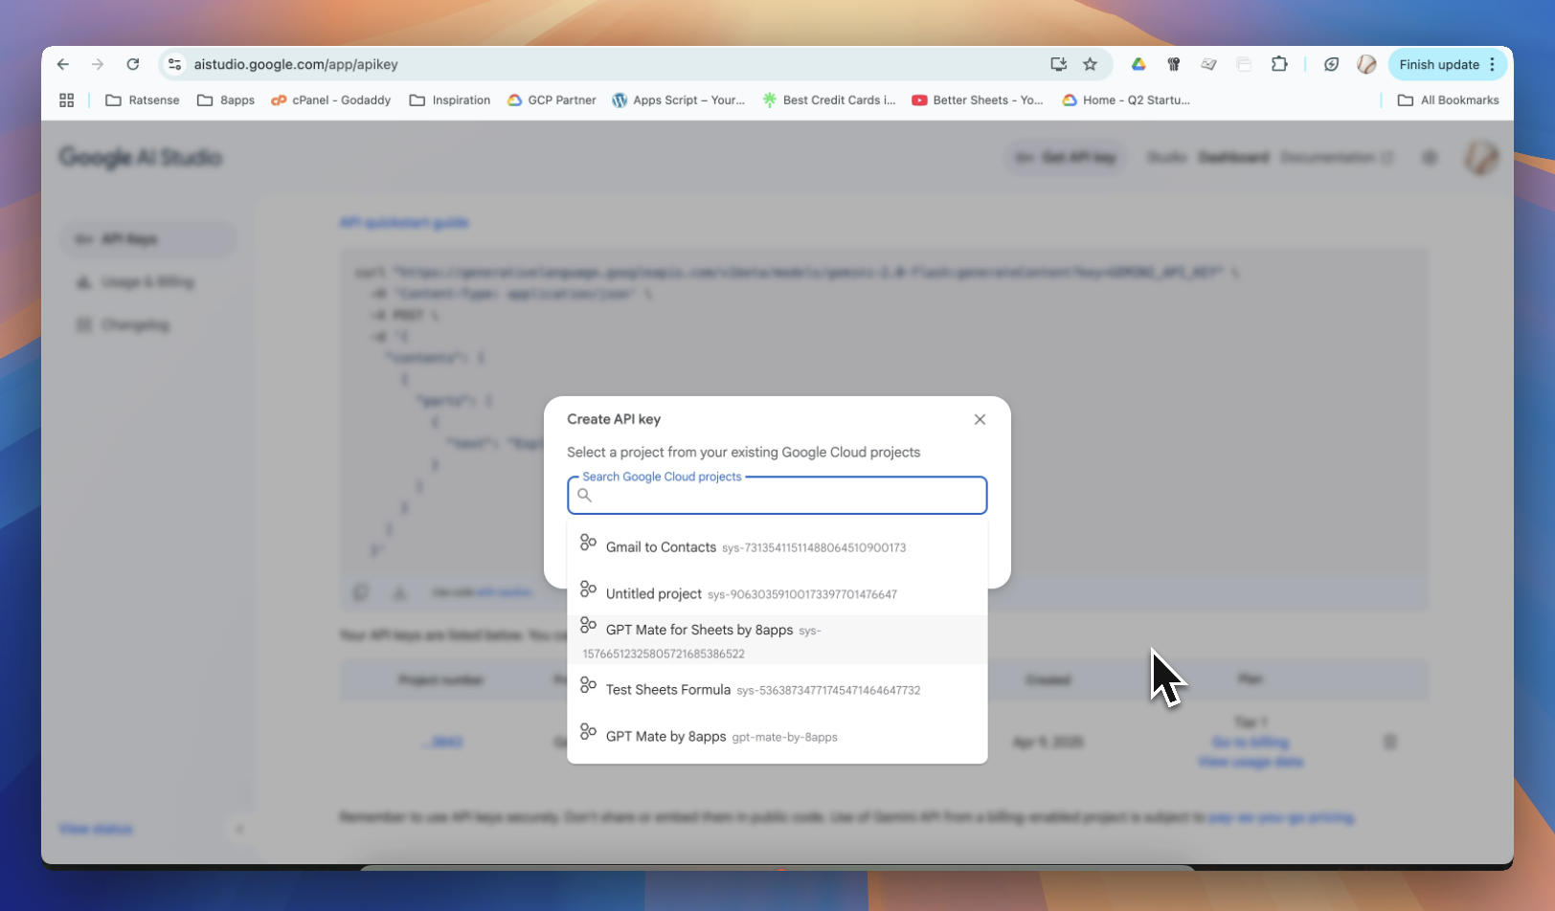The width and height of the screenshot is (1555, 911).
Task: Click the Search Google Cloud projects field
Action: pos(785,496)
